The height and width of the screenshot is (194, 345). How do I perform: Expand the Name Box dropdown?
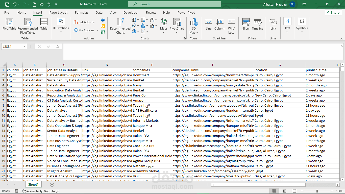point(24,46)
